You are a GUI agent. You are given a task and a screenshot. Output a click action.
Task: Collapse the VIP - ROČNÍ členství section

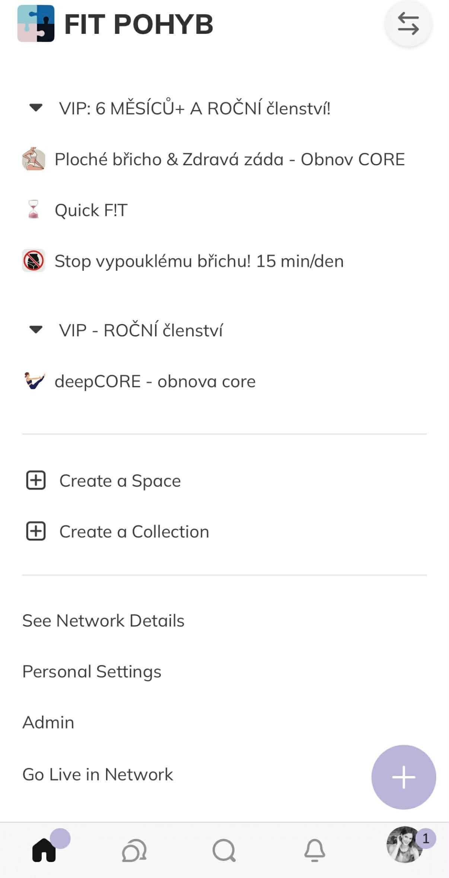[36, 330]
